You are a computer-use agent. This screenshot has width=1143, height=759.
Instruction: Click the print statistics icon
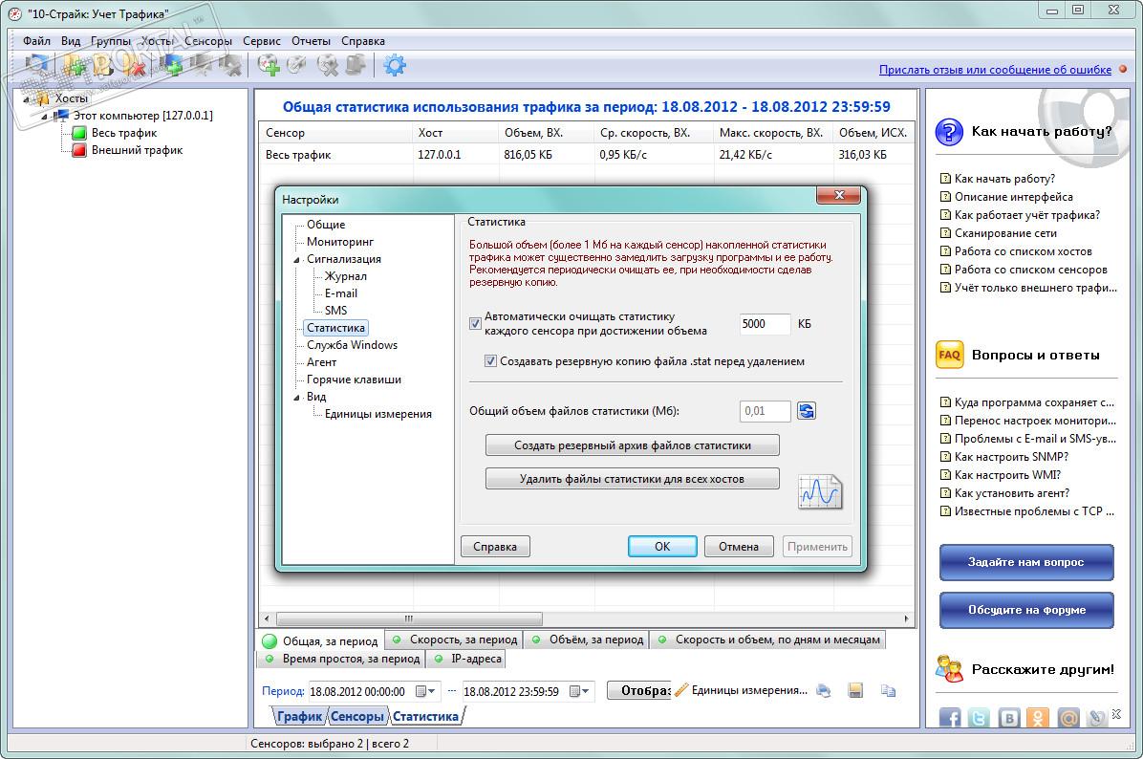tap(824, 690)
